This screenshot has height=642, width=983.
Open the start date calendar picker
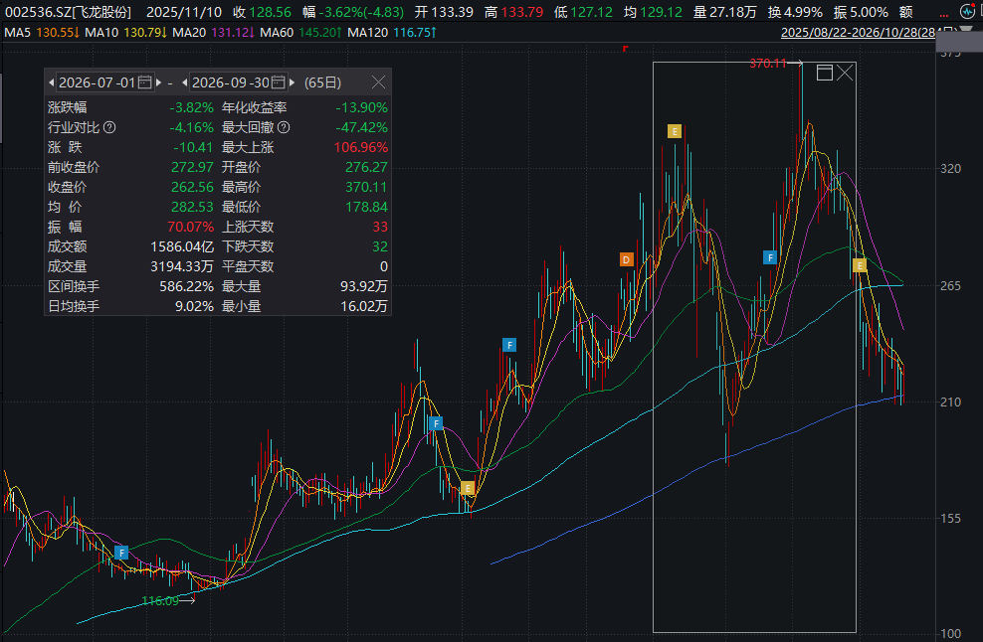tap(145, 82)
